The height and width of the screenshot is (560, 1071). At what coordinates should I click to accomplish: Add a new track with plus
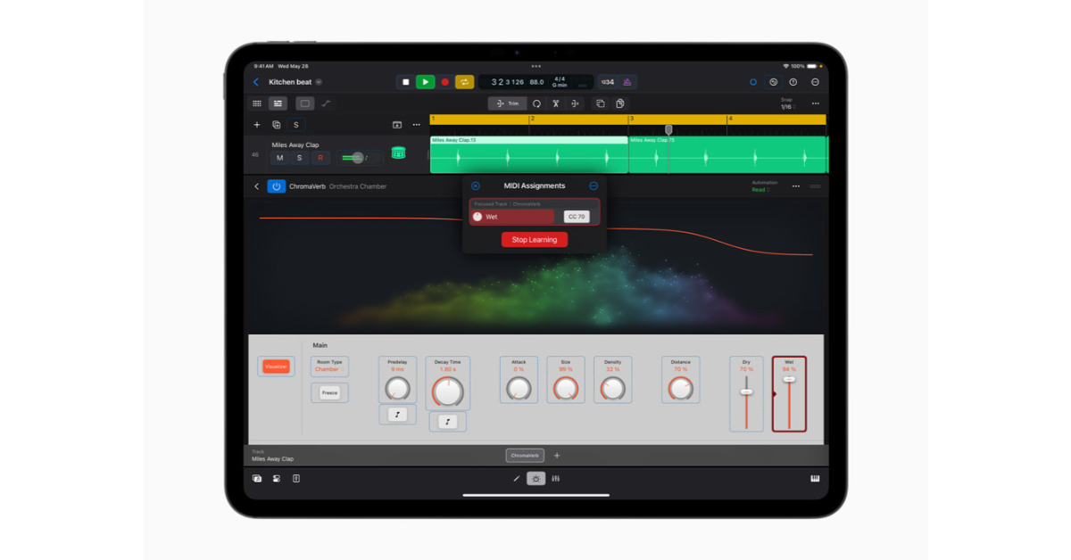click(257, 125)
